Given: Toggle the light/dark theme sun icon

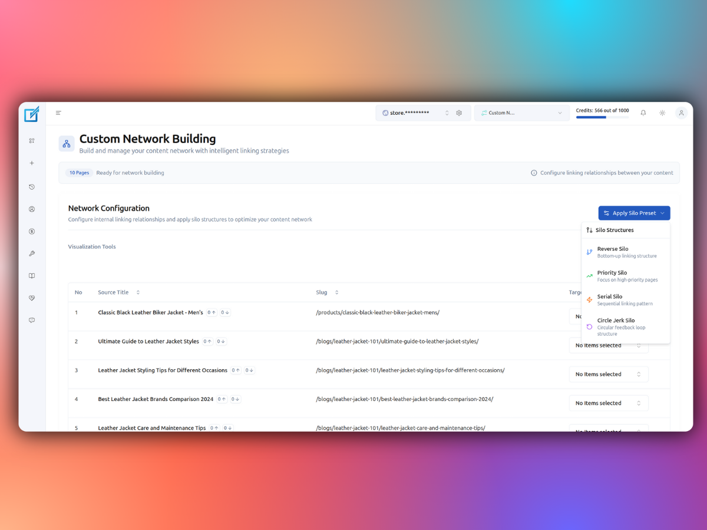Looking at the screenshot, I should [662, 113].
